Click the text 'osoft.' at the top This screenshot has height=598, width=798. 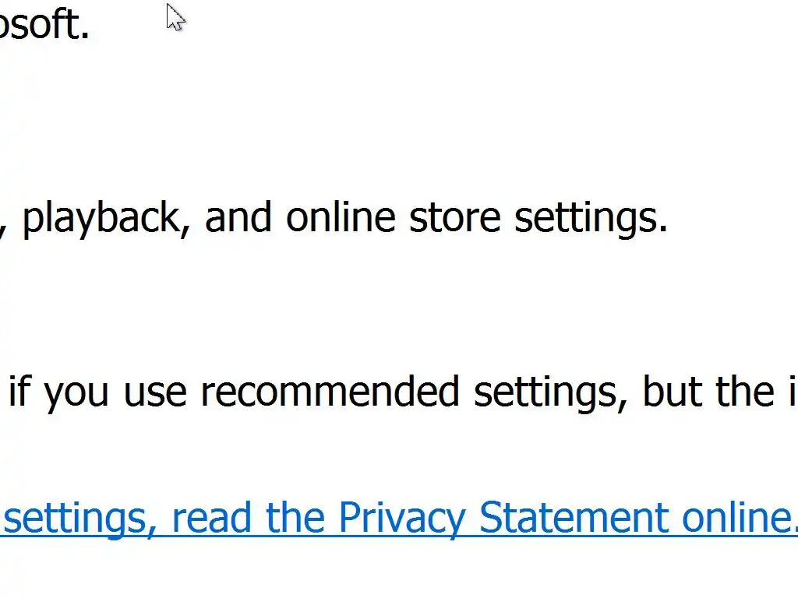pyautogui.click(x=44, y=24)
